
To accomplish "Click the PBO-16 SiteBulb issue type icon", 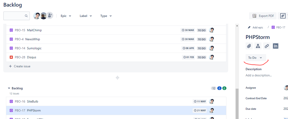I will 11,101.
